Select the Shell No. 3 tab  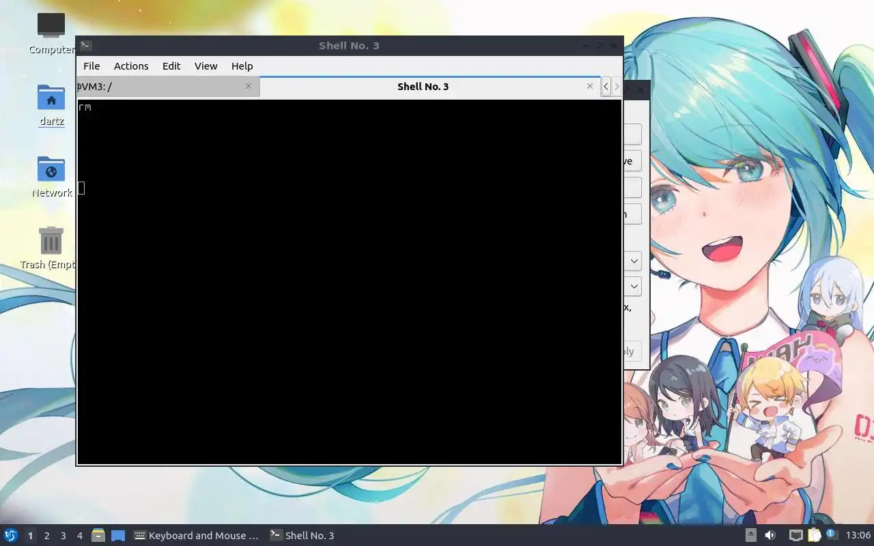430,86
